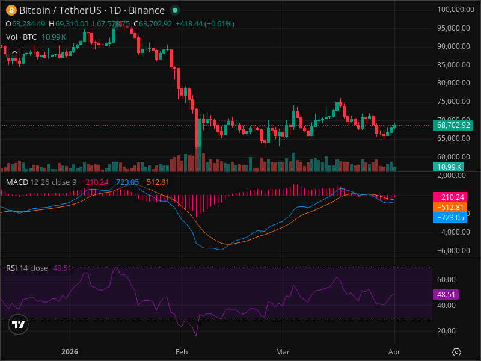Click the close price value 68,702.92 in legend
The width and height of the screenshot is (481, 361).
coord(156,24)
